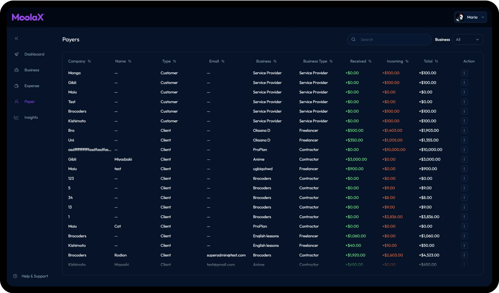Click the Help question mark icon
Image resolution: width=499 pixels, height=293 pixels.
15,276
